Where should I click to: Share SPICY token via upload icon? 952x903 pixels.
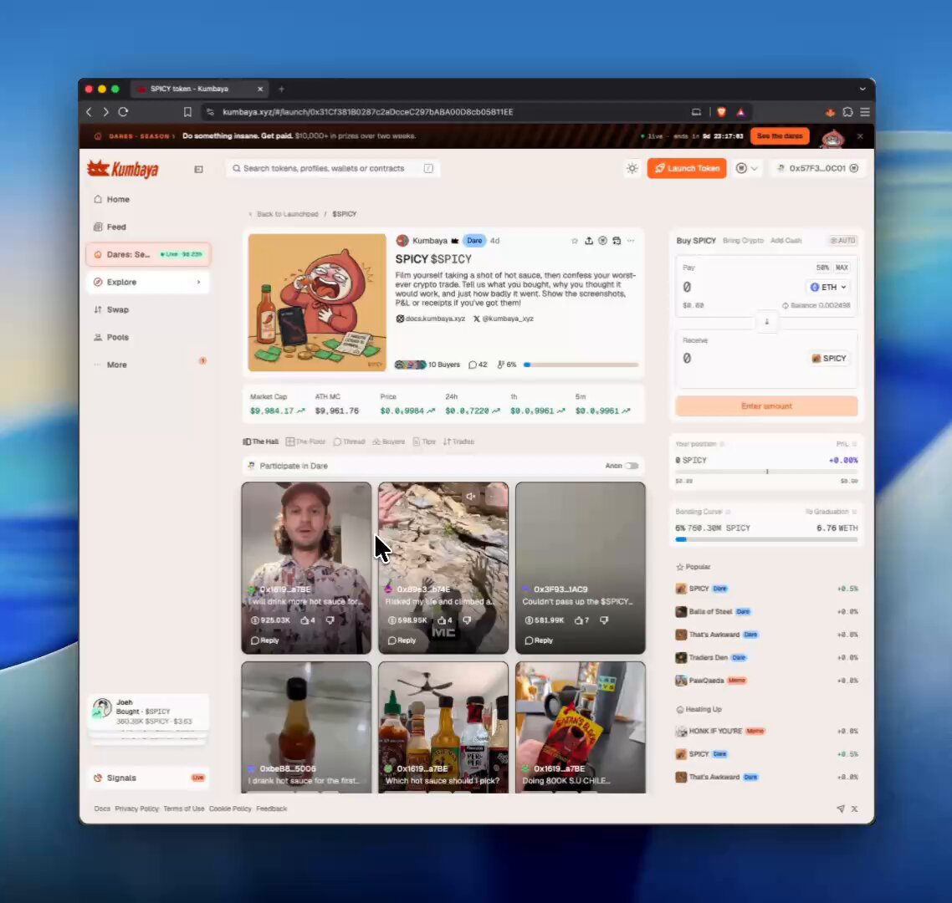pyautogui.click(x=589, y=241)
